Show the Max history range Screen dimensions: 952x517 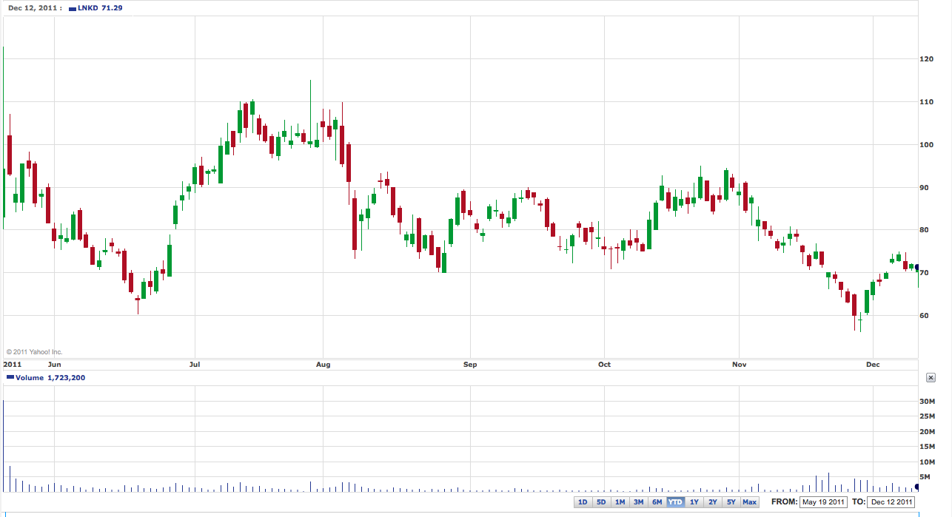(x=750, y=502)
